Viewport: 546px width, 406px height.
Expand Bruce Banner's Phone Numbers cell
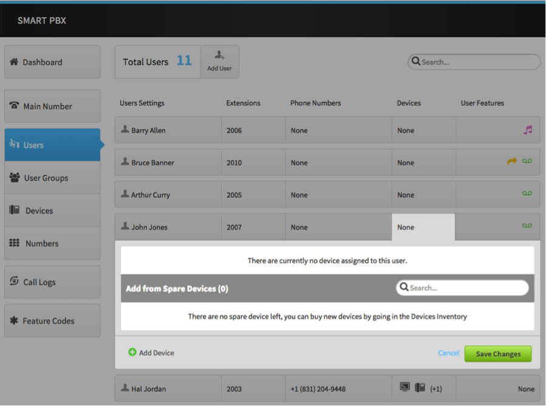[338, 163]
